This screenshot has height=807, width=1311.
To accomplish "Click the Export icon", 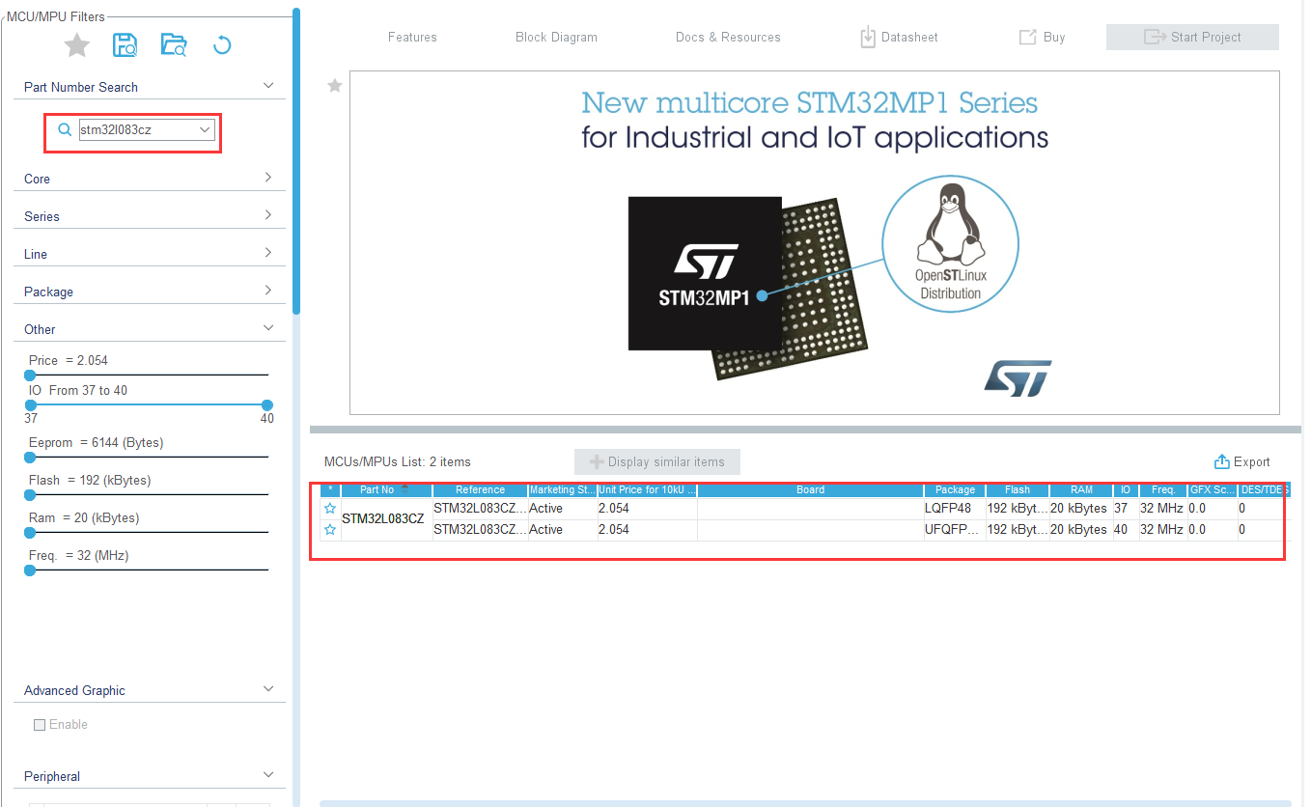I will click(1221, 461).
